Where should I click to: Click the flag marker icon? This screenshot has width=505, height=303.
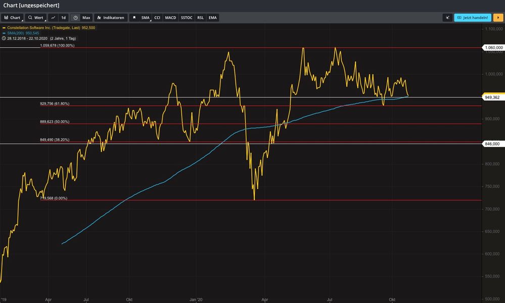tap(134, 18)
